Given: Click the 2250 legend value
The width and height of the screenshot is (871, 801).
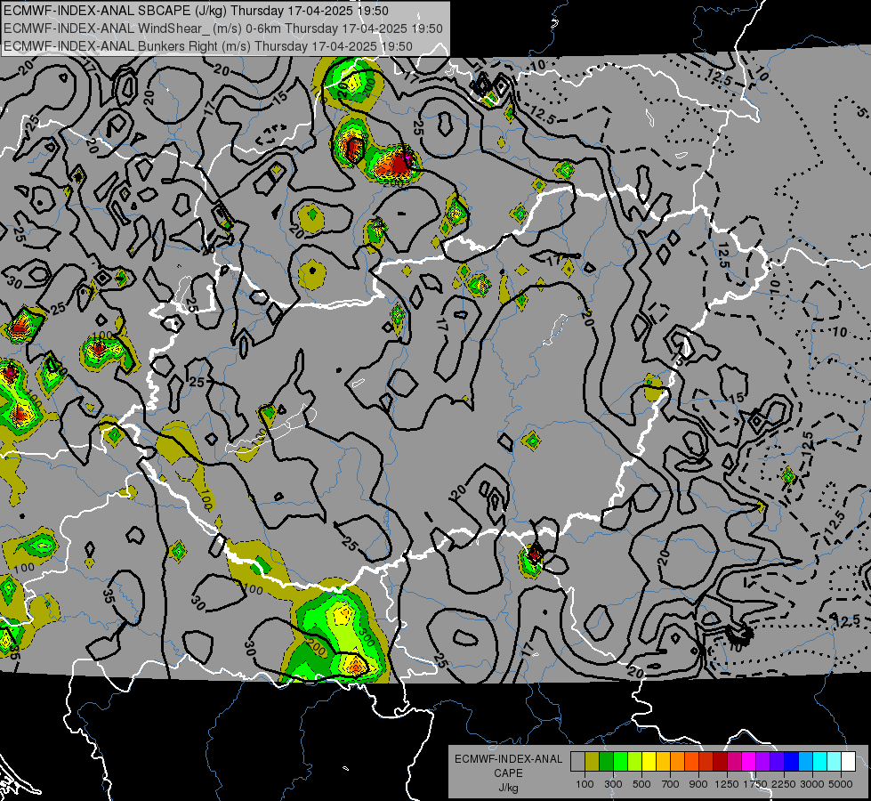Looking at the screenshot, I should [784, 784].
